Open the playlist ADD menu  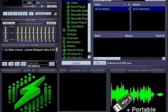[5, 64]
